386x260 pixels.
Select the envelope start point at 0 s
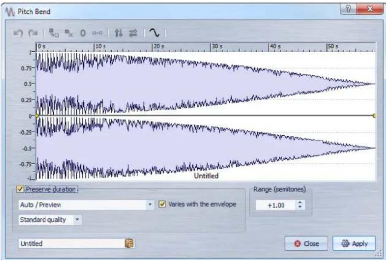click(x=37, y=116)
